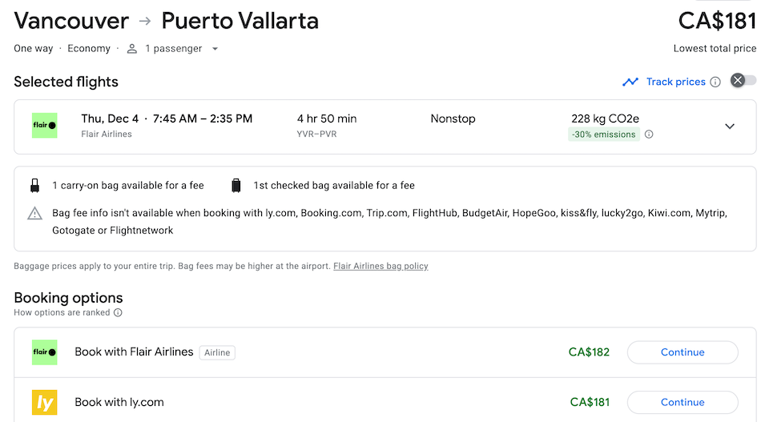Screen dimensions: 769x422
Task: Click the Track prices trend line icon
Action: click(630, 82)
